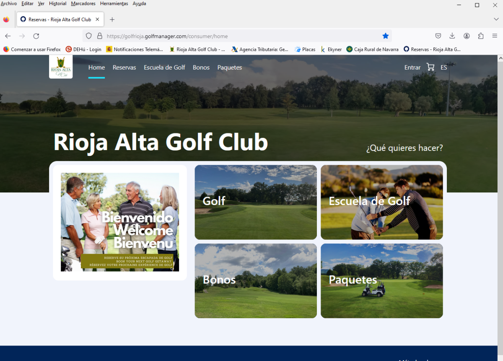The image size is (503, 361).
Task: Click the shopping cart icon
Action: [x=430, y=67]
